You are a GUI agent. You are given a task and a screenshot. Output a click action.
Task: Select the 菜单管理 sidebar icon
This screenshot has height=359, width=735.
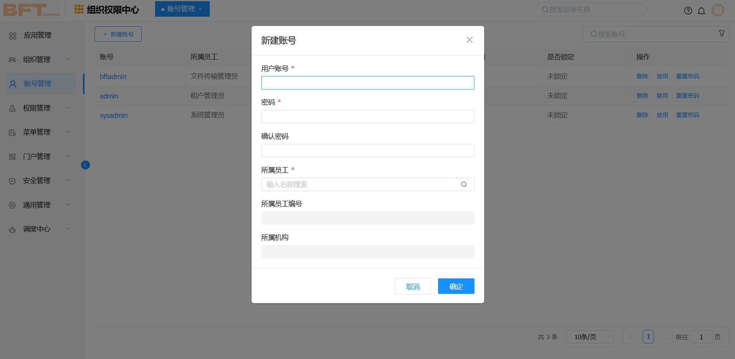[x=12, y=132]
